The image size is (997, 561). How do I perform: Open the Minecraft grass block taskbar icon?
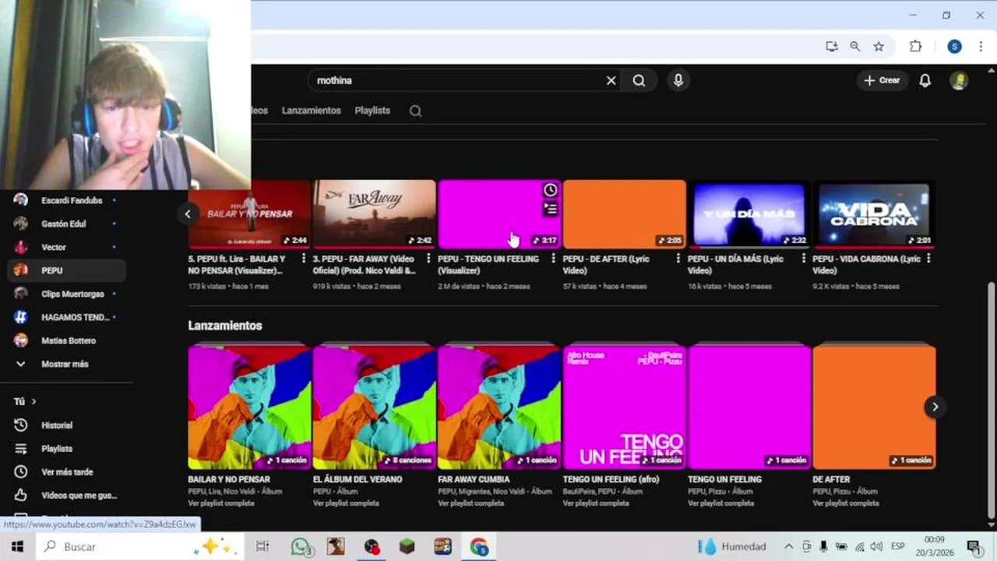click(407, 546)
